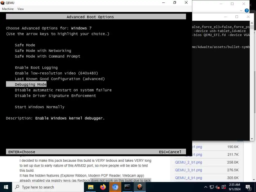Viewport: 256px width, 192px height.
Task: Open QEMU_4_b1.png file link
Action: (188, 178)
